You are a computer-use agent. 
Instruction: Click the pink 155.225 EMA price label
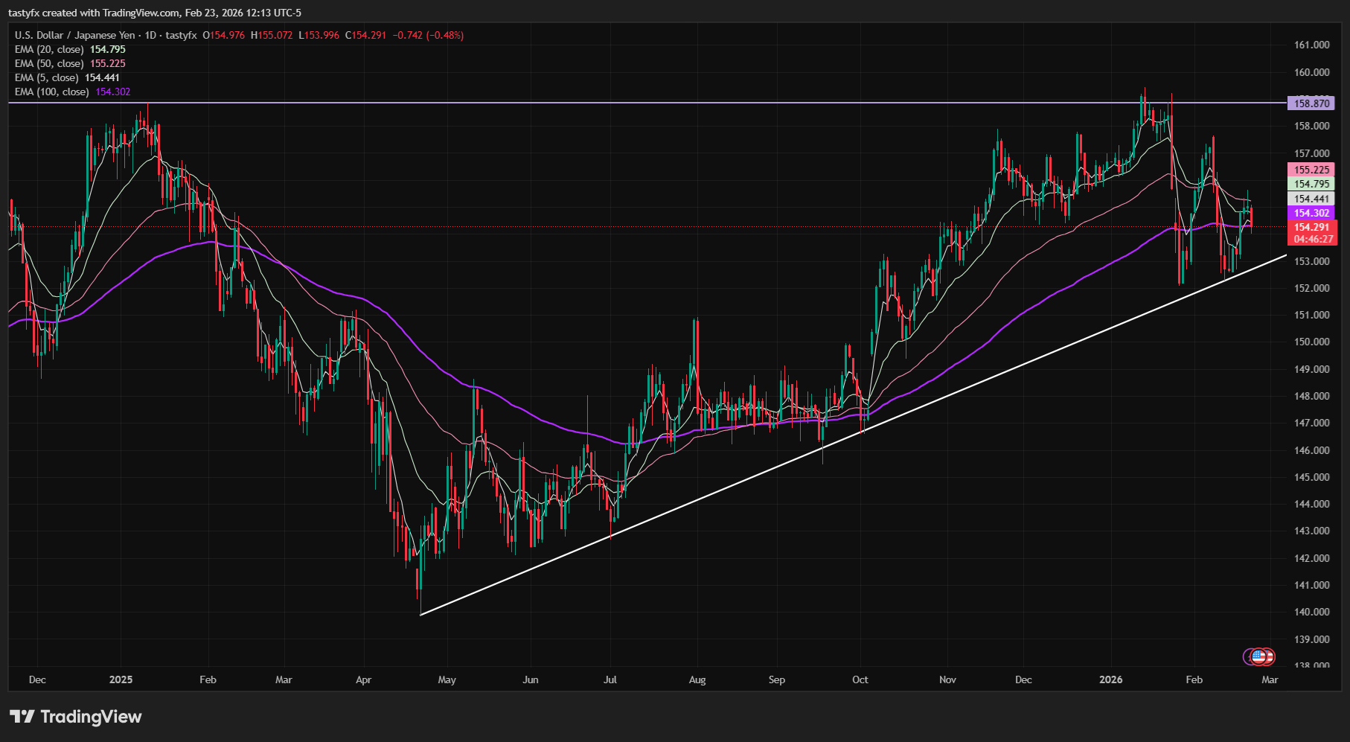pos(1311,170)
